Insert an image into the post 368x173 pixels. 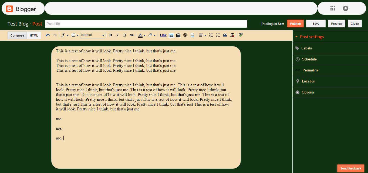pyautogui.click(x=171, y=35)
